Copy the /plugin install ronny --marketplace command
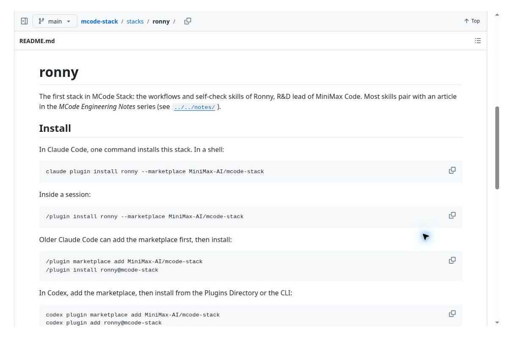The height and width of the screenshot is (338, 508). click(x=452, y=215)
